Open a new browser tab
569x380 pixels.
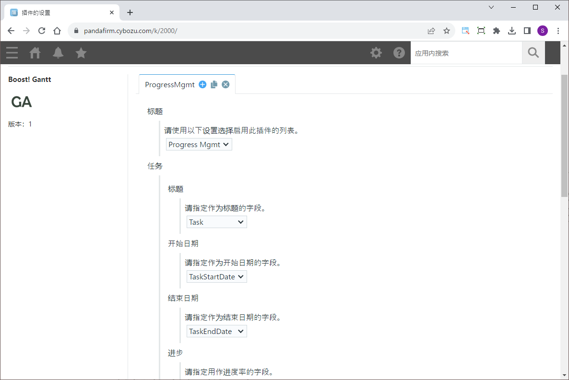(130, 12)
